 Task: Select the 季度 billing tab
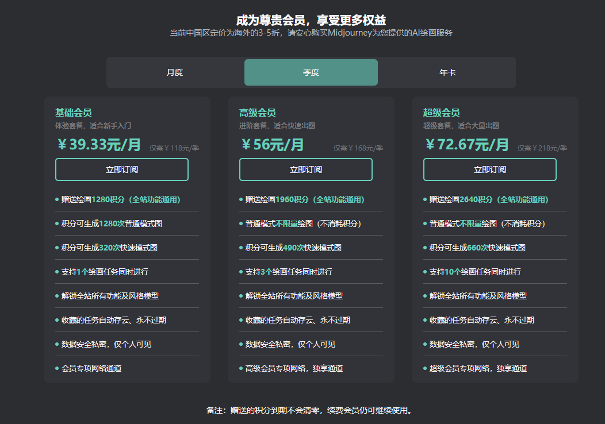tap(311, 72)
